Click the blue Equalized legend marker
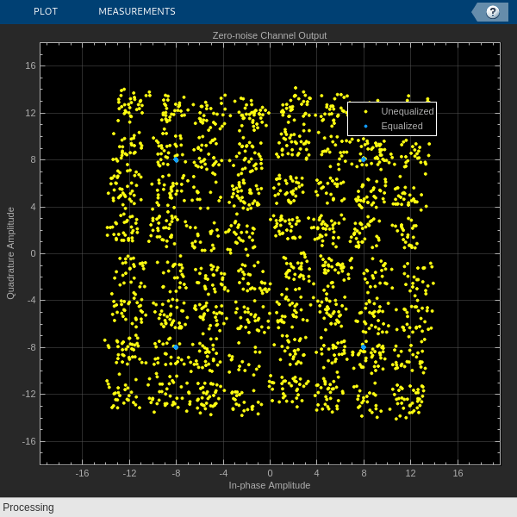This screenshot has height=517, width=517. 365,127
